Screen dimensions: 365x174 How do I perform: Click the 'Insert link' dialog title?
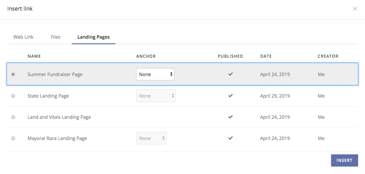click(20, 9)
